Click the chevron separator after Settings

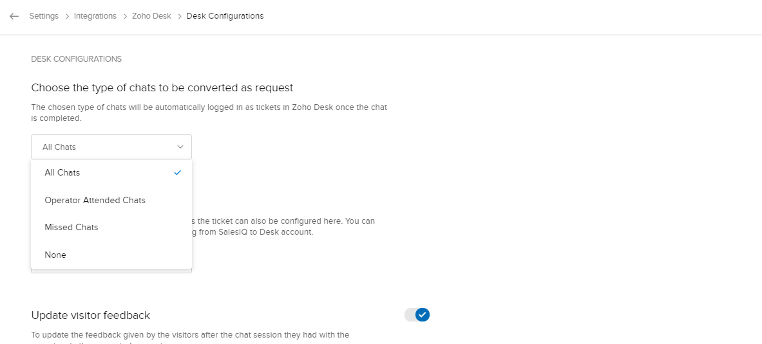(66, 16)
